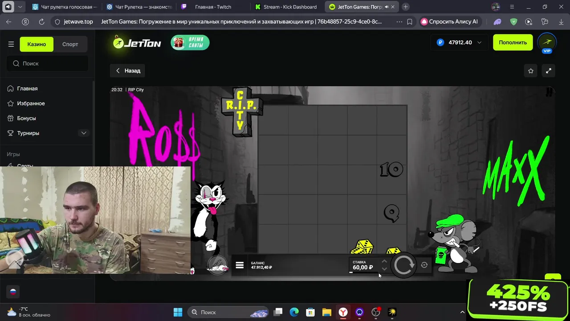Viewport: 570px width, 321px height.
Task: Switch to Чат Рулетка — знакомства tab
Action: click(139, 7)
